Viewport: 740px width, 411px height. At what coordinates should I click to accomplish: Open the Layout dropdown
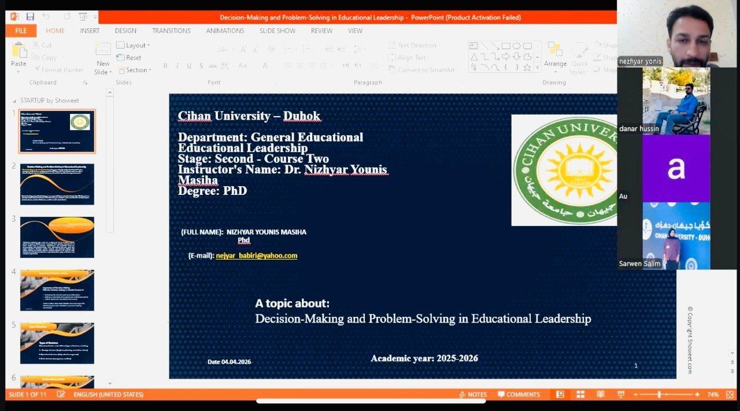[134, 45]
